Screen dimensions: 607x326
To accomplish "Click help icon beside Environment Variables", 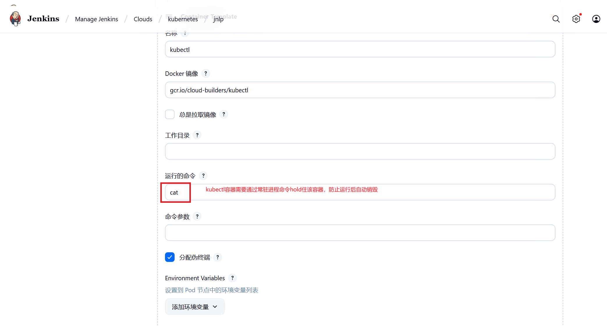I will pyautogui.click(x=232, y=278).
